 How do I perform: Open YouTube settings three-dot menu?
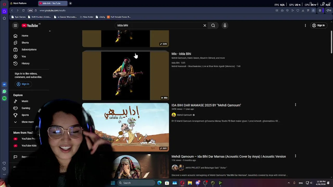(x=305, y=25)
